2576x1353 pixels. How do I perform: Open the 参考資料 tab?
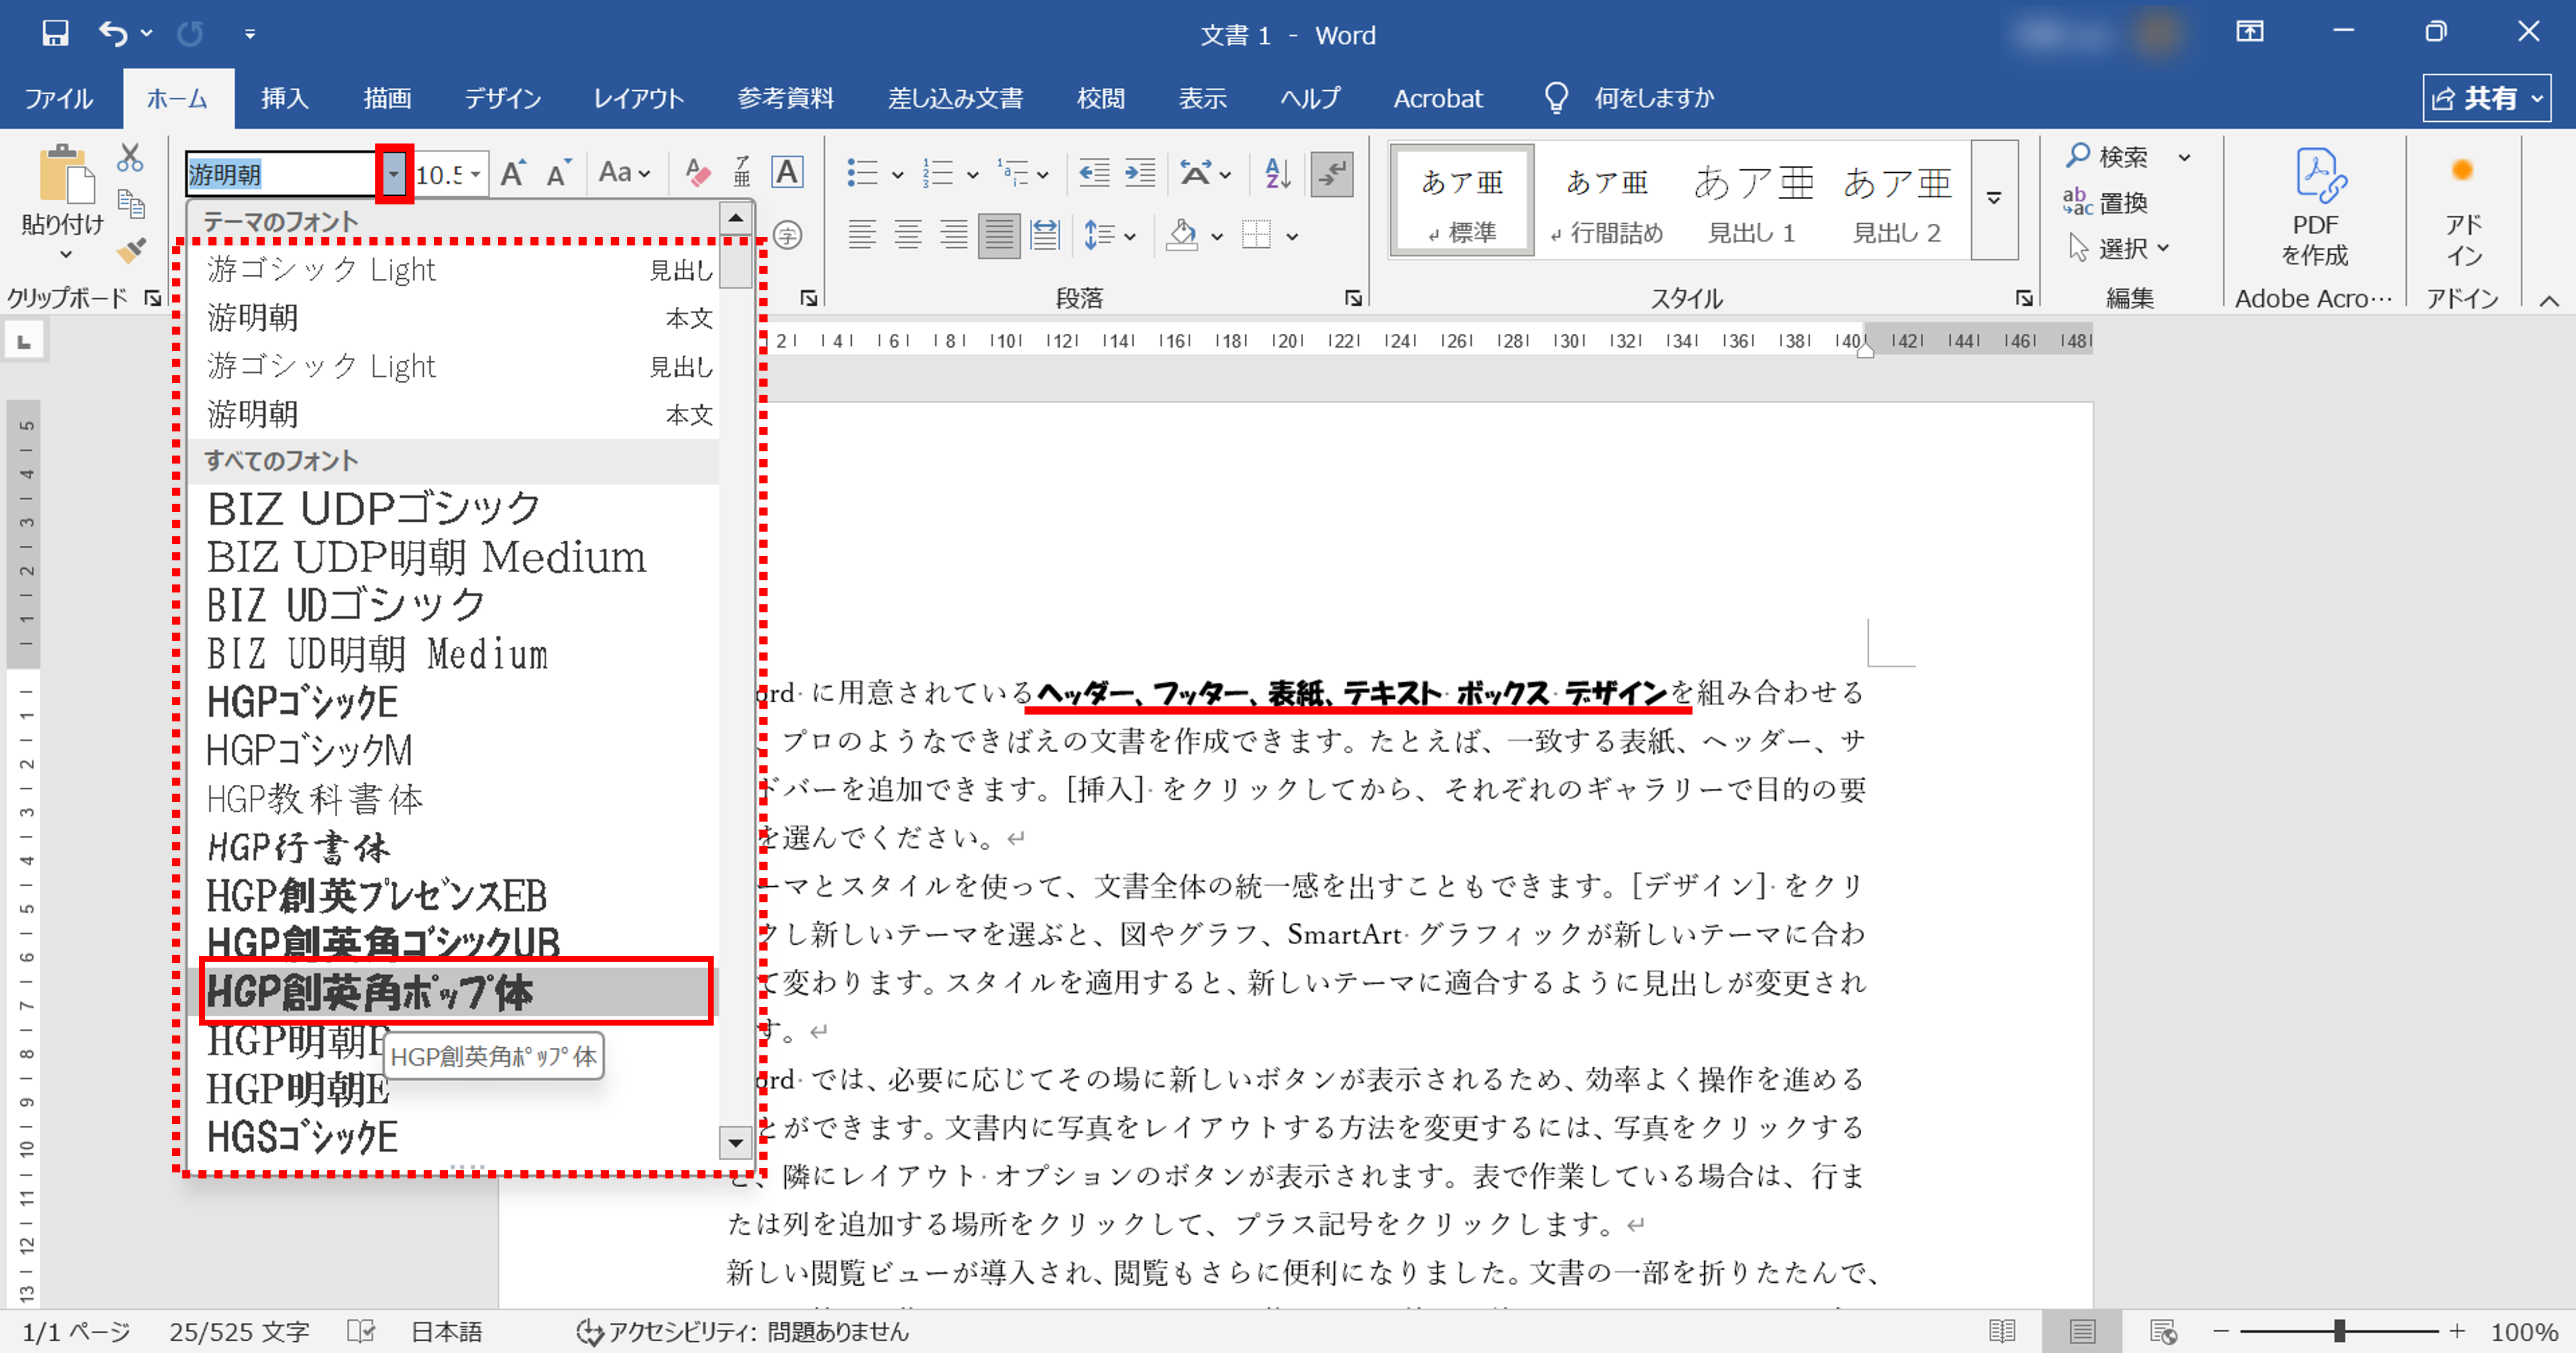coord(785,98)
